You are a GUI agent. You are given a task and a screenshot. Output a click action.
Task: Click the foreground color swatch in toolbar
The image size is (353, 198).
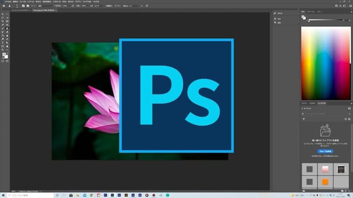click(4, 54)
